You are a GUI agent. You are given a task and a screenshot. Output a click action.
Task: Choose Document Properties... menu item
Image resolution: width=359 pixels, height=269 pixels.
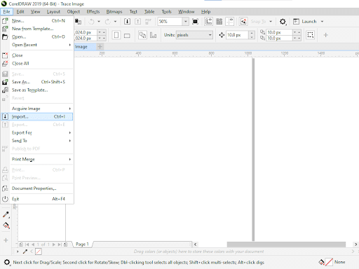point(37,188)
